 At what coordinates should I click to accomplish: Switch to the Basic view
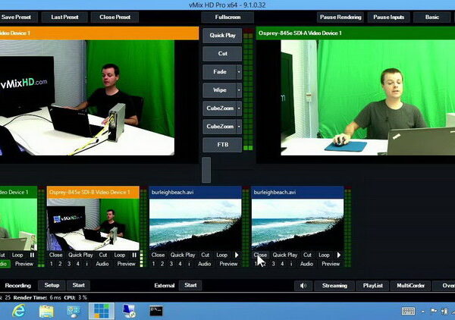[432, 17]
